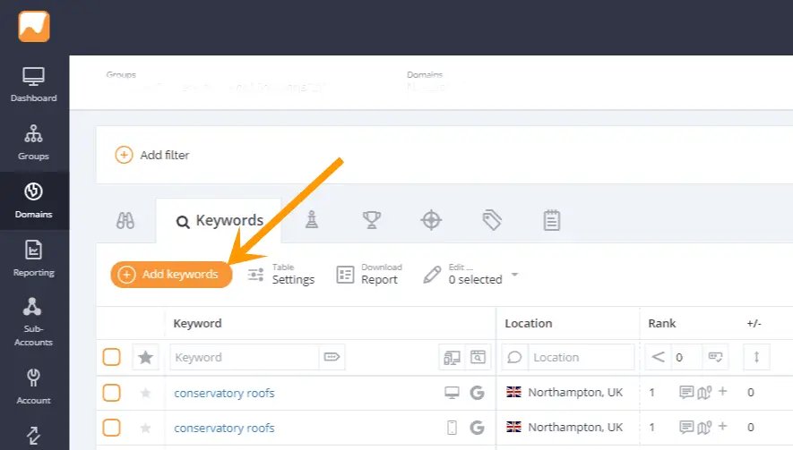Star the desktop conservatory roofs keyword

pyautogui.click(x=146, y=393)
